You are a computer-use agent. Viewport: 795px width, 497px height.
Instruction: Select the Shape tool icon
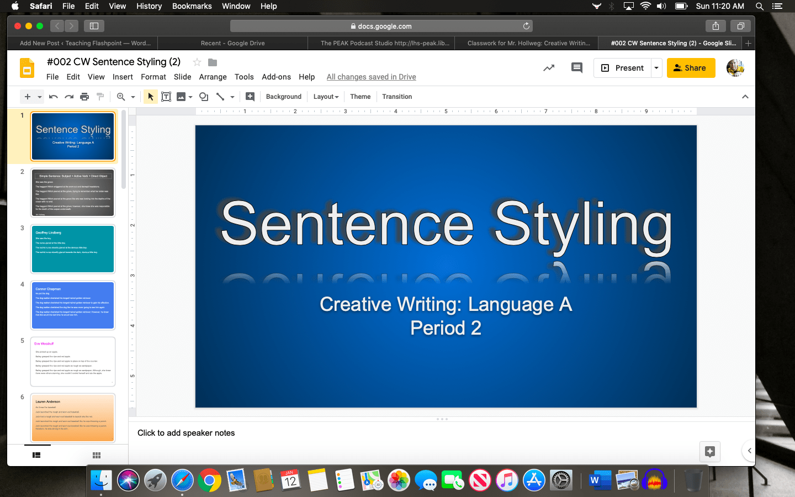(204, 97)
